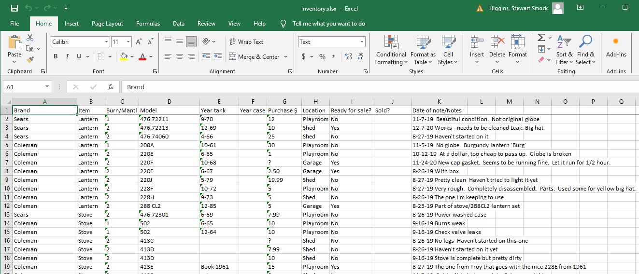Toggle Italic formatting
The width and height of the screenshot is (639, 274).
pos(67,56)
